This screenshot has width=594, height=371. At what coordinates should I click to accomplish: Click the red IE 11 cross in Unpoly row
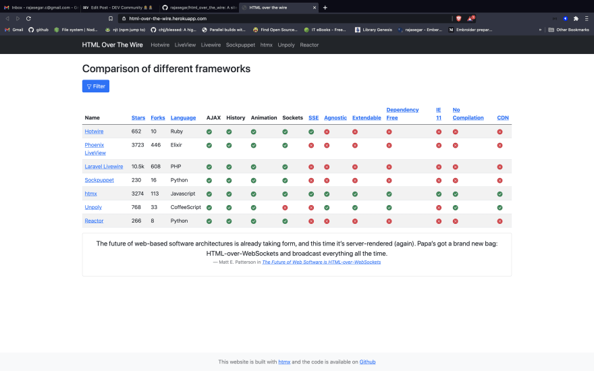[x=439, y=208]
